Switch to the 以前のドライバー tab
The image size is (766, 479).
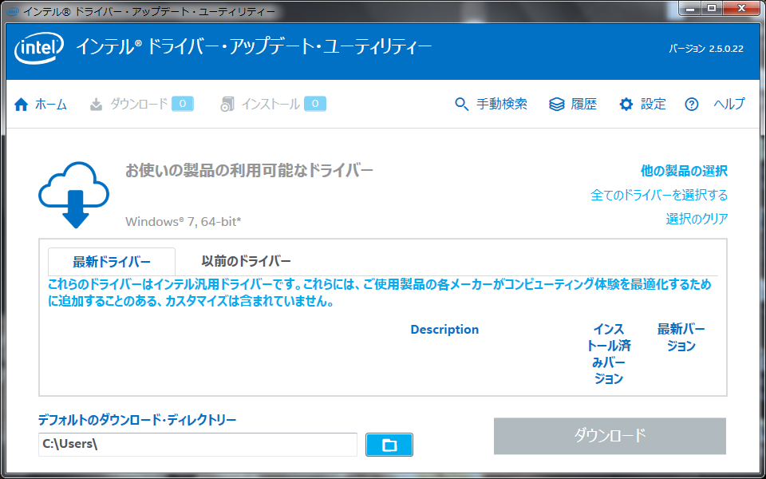point(247,261)
